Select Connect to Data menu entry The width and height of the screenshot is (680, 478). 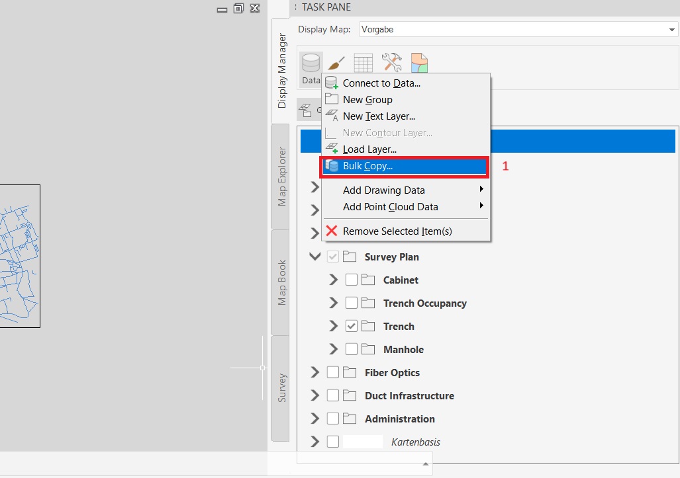coord(381,83)
